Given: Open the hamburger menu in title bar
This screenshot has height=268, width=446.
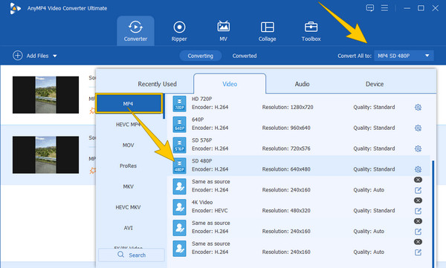Looking at the screenshot, I should pos(384,8).
